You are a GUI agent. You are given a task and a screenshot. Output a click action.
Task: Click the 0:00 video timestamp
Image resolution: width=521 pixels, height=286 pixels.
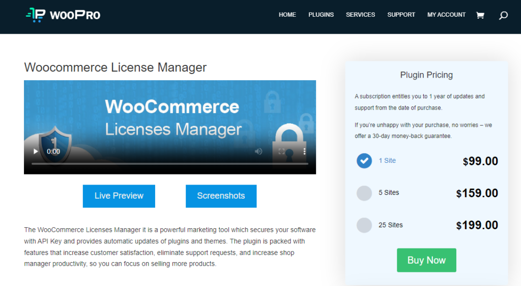pos(53,152)
